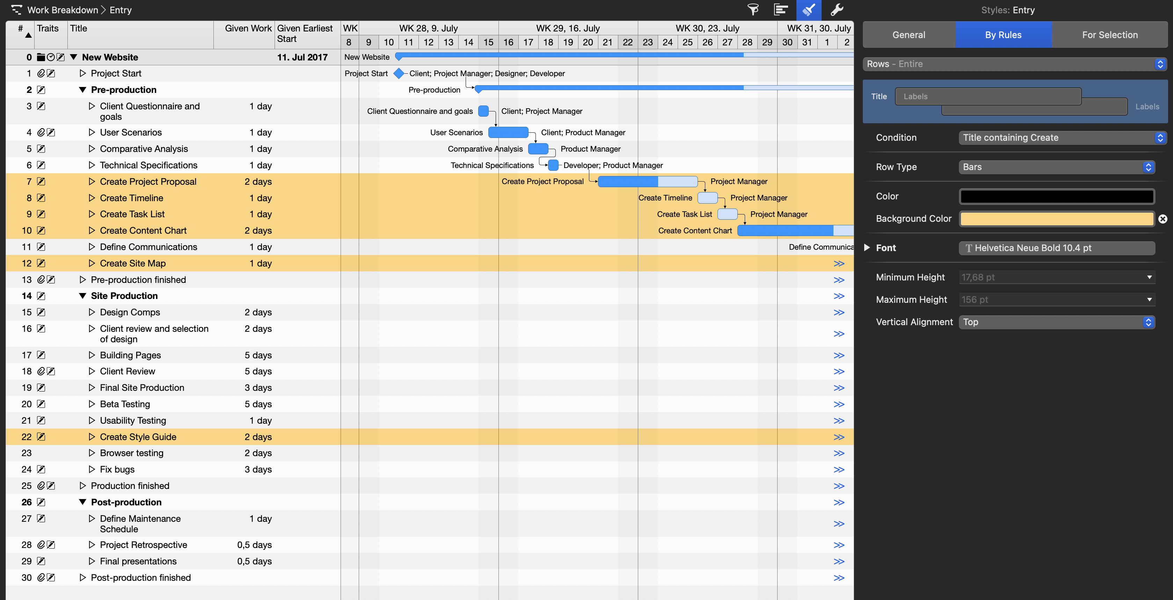The width and height of the screenshot is (1173, 600).
Task: Collapse the Post-production group
Action: pyautogui.click(x=82, y=502)
